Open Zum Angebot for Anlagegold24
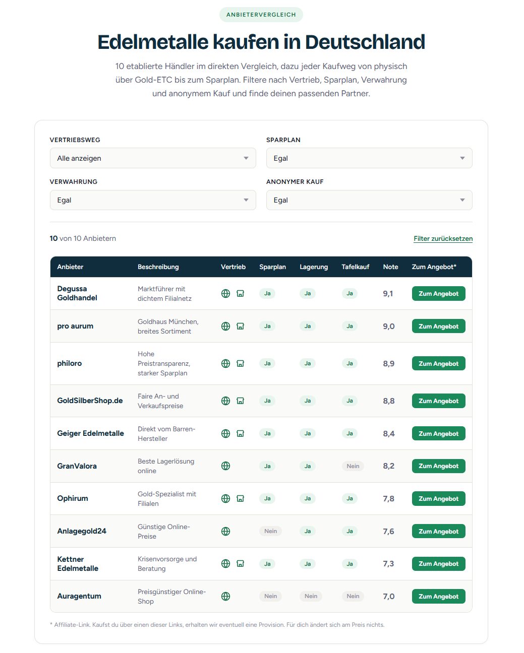Screen dimensions: 524x653 coord(438,531)
